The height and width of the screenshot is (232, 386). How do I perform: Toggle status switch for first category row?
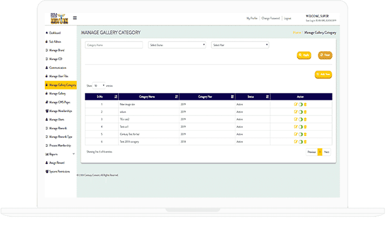point(300,104)
